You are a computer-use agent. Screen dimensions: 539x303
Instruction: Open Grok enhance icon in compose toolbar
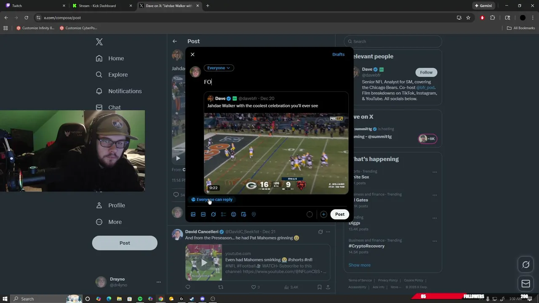click(x=213, y=214)
